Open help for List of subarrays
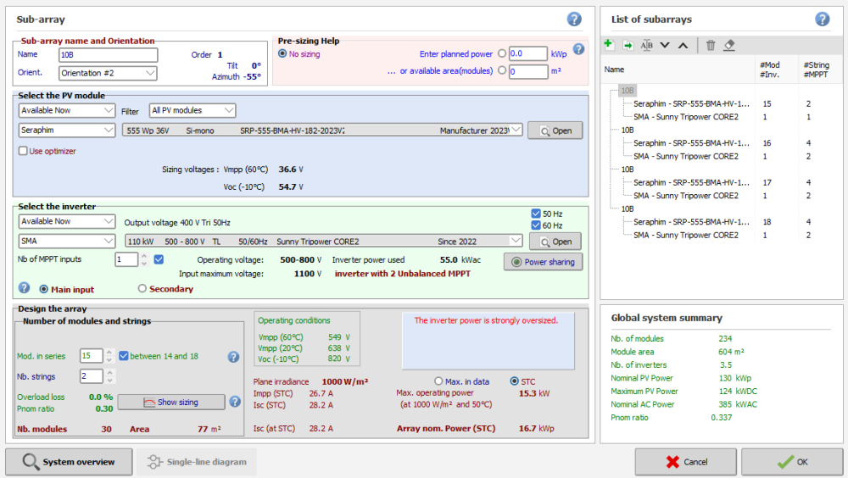 click(822, 19)
